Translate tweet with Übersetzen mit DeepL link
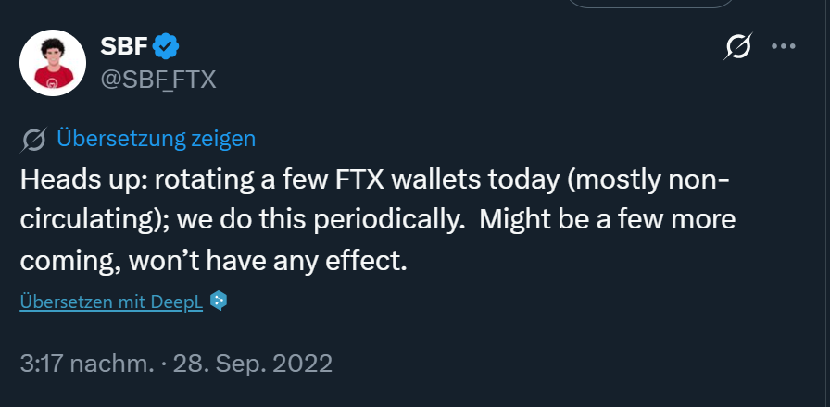 pyautogui.click(x=111, y=302)
